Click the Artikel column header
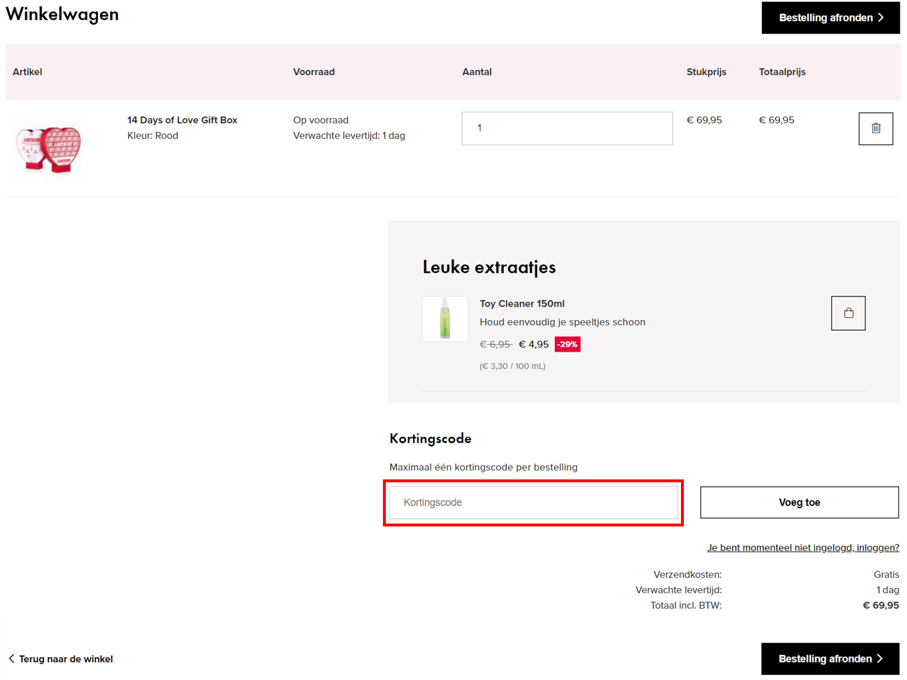This screenshot has height=680, width=907. point(27,72)
